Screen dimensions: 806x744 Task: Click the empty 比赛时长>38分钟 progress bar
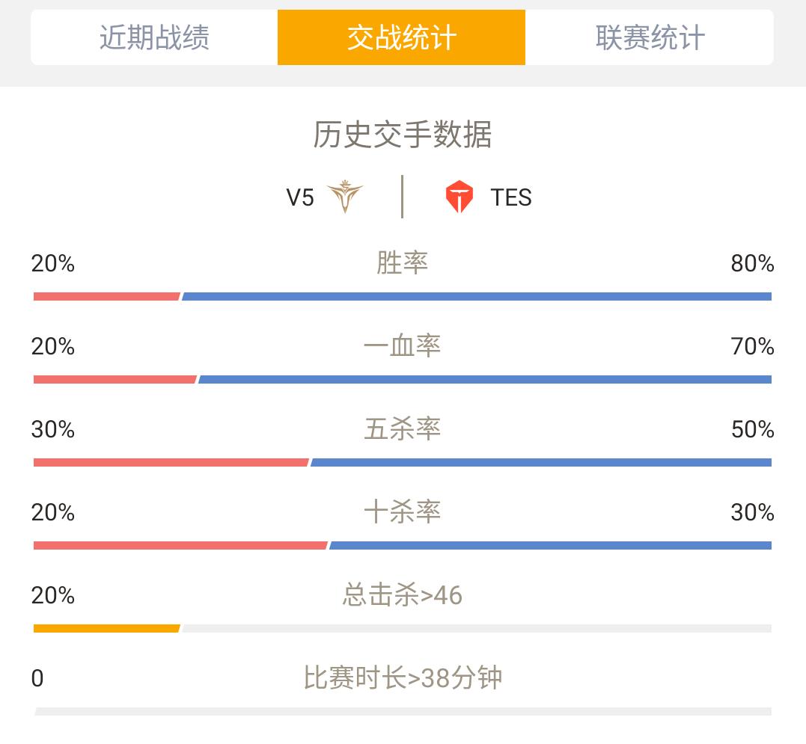[x=403, y=712]
